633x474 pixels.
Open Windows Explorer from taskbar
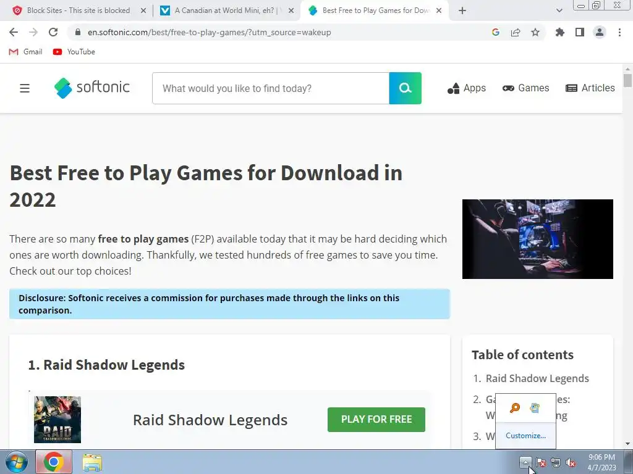[x=92, y=462]
